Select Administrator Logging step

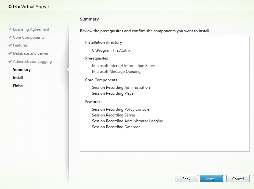coord(32,61)
